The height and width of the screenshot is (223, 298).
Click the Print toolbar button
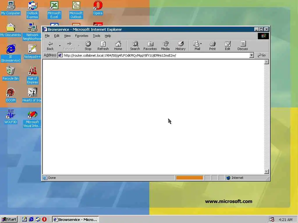pos(212,46)
